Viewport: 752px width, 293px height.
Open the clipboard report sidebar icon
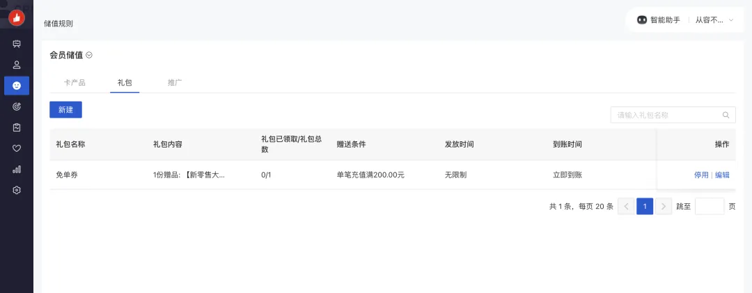pos(17,127)
